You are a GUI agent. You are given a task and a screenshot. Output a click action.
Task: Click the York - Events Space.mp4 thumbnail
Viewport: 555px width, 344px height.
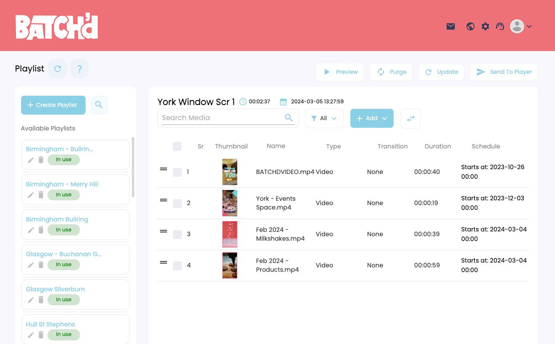click(x=230, y=203)
